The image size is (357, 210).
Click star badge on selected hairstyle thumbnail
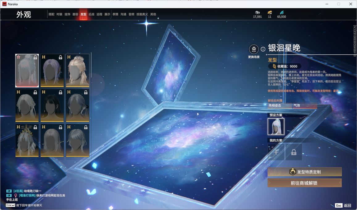pos(19,57)
